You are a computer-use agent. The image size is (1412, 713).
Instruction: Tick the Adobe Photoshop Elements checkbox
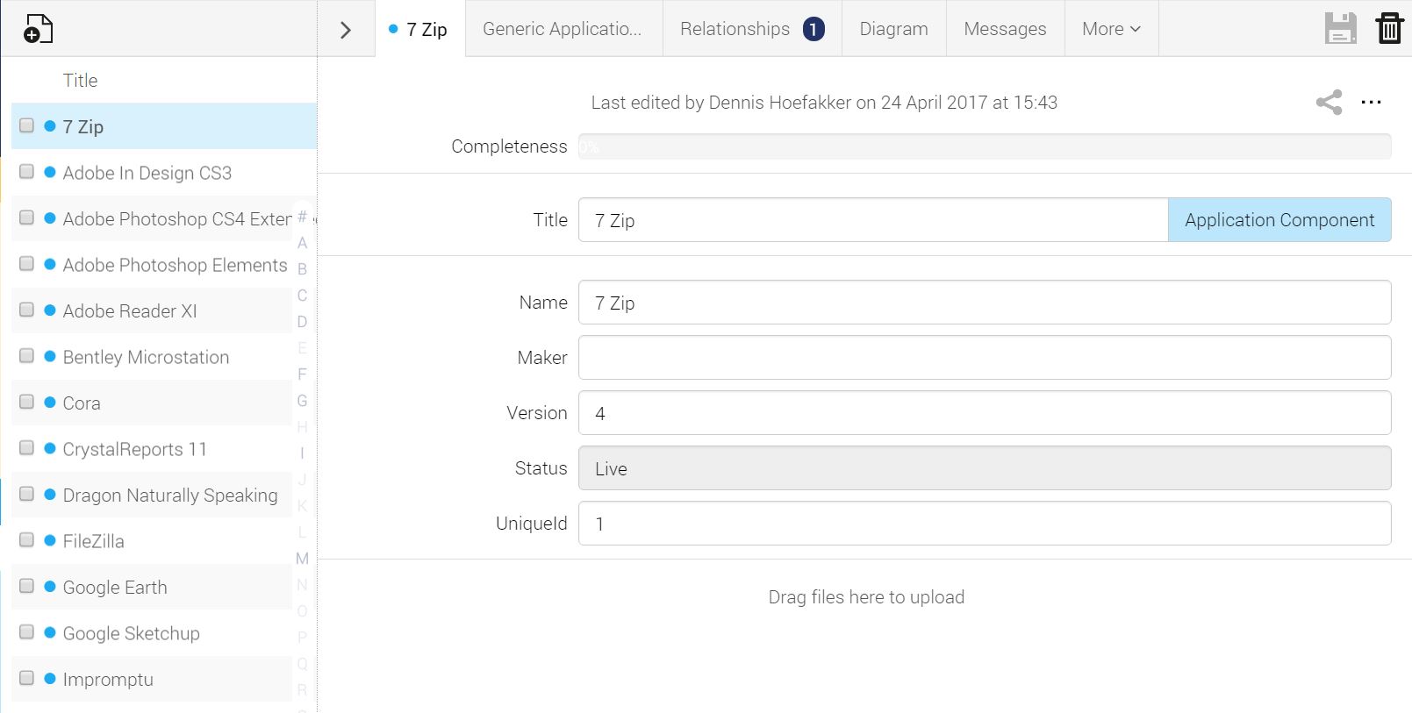click(x=27, y=264)
